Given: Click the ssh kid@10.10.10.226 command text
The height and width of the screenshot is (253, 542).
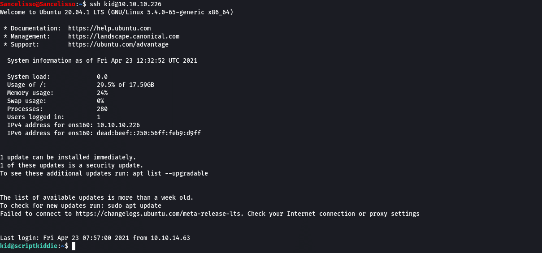Looking at the screenshot, I should [x=126, y=4].
